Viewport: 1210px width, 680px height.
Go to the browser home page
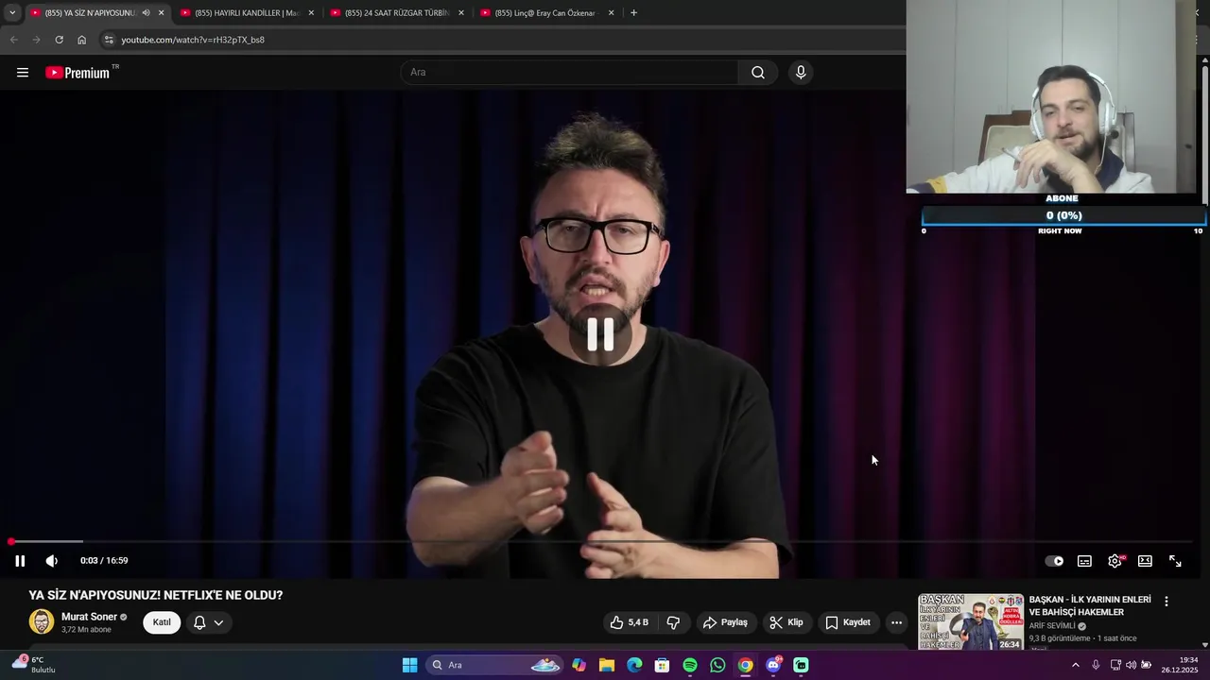coord(81,40)
